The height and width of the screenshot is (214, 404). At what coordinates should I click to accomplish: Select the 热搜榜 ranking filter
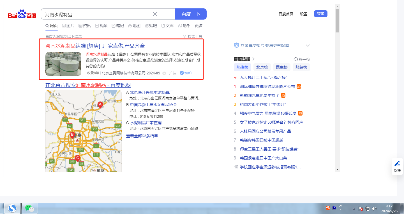[243, 67]
